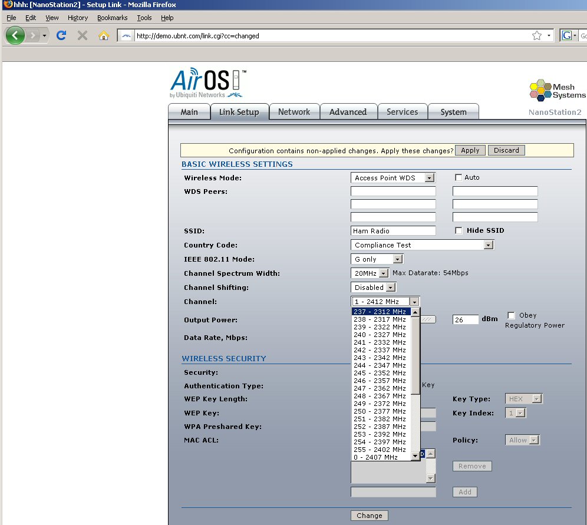
Task: Click the Stop loading X icon
Action: pos(83,35)
